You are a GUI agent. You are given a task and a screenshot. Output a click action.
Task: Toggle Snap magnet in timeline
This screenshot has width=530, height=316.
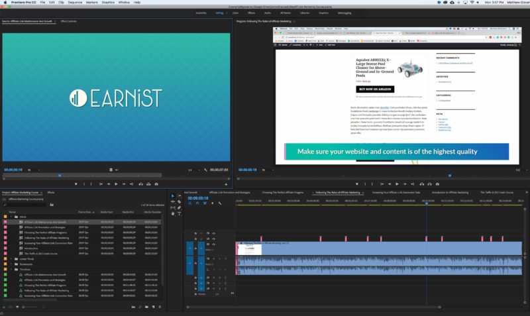[197, 203]
